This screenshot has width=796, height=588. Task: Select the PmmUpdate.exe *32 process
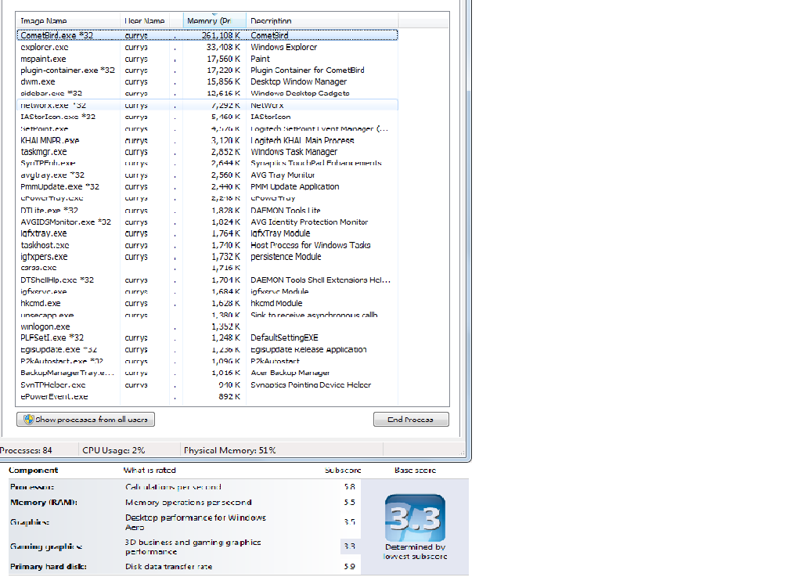(207, 187)
